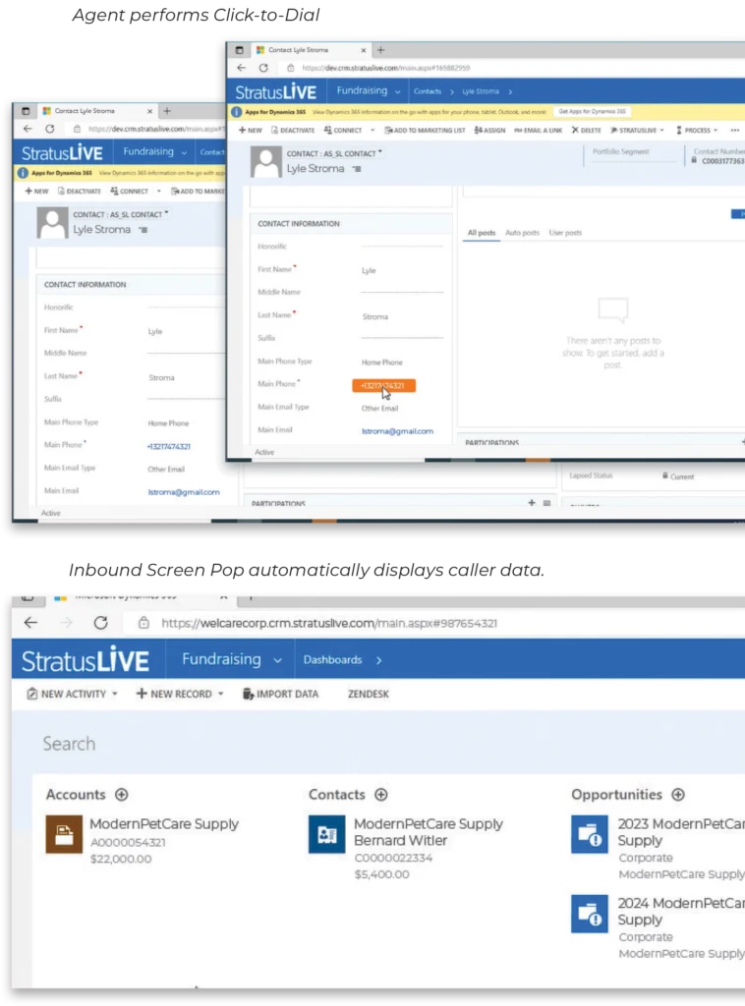The height and width of the screenshot is (1006, 745).
Task: Add new contact with Contacts plus icon
Action: 381,794
